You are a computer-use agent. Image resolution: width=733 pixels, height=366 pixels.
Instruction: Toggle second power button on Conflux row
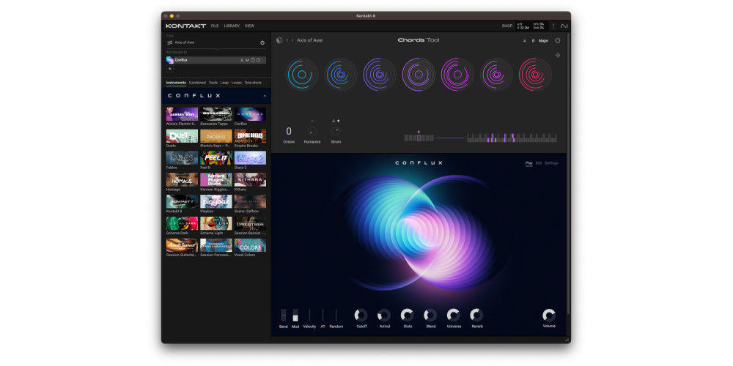[258, 60]
